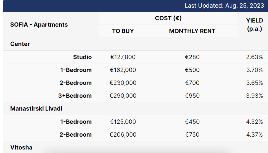Click the Last Updated date text
Viewport: 268px width, 153px height.
(224, 6)
